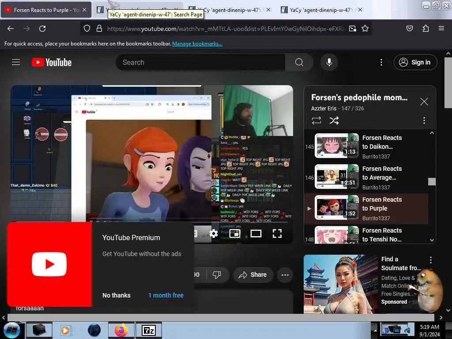Go back in browser history
This screenshot has width=452, height=339.
pyautogui.click(x=11, y=28)
